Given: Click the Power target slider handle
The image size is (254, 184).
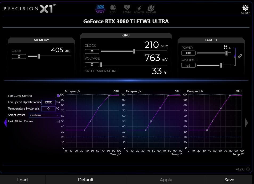Looking at the screenshot, I should (226, 53).
